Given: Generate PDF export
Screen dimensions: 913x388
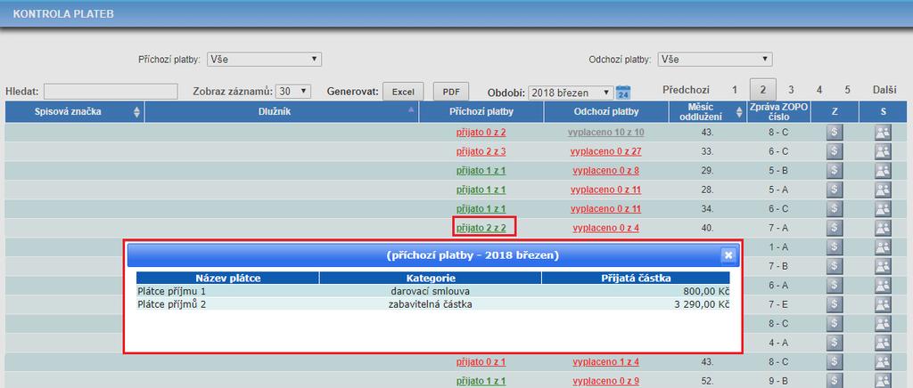Looking at the screenshot, I should (x=450, y=92).
